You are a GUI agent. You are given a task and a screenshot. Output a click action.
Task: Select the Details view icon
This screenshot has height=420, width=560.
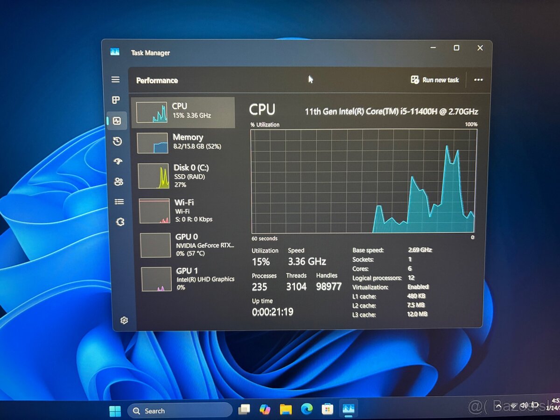coord(119,202)
